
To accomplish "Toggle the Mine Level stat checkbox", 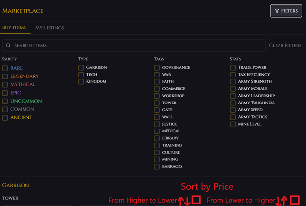I will (233, 125).
